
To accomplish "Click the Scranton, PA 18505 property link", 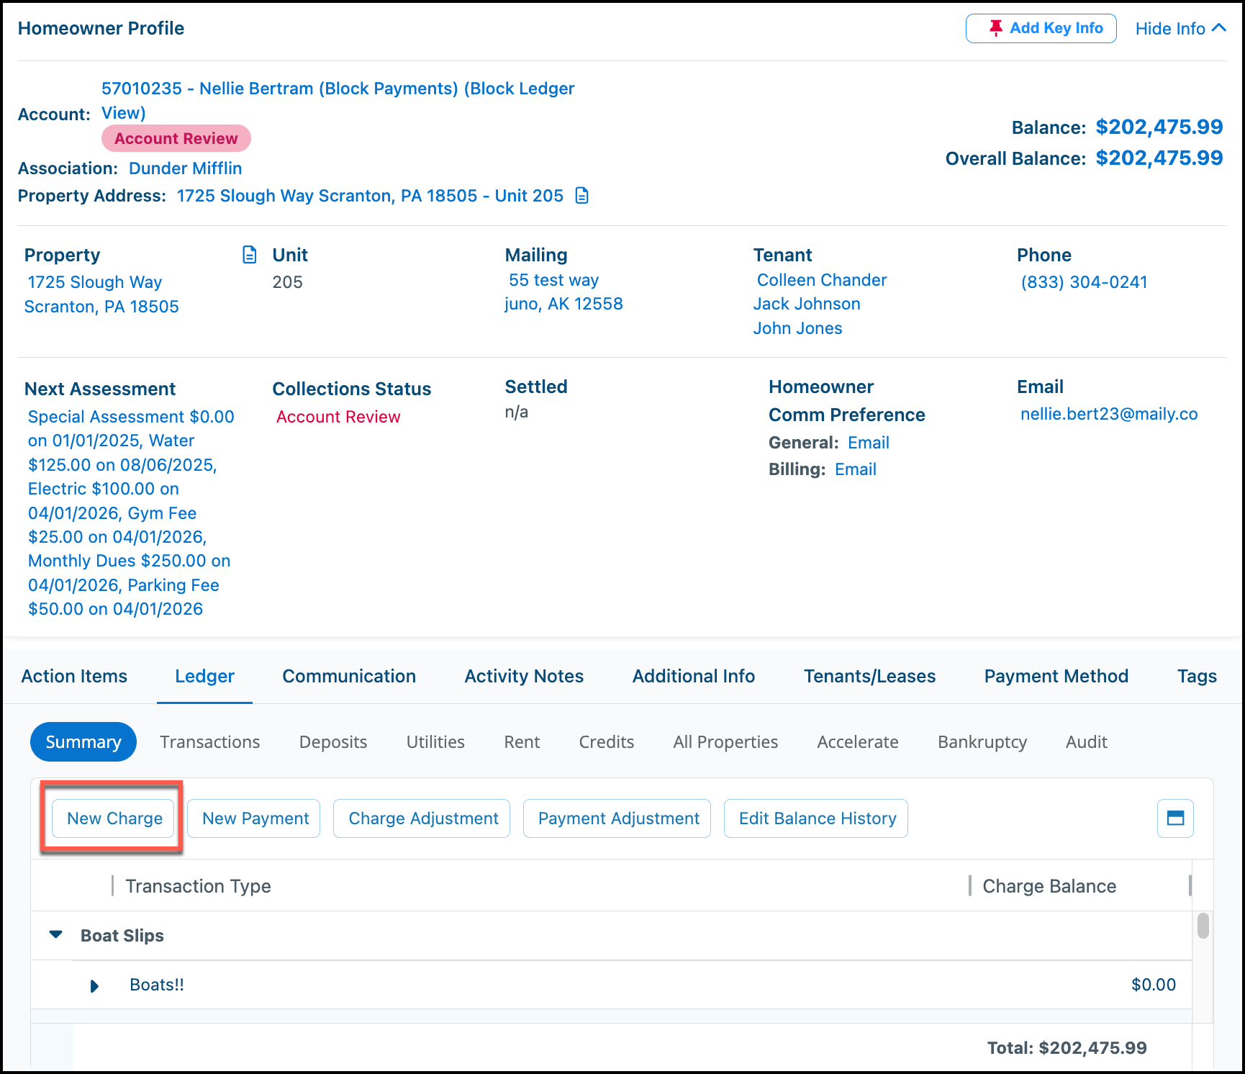I will (101, 307).
